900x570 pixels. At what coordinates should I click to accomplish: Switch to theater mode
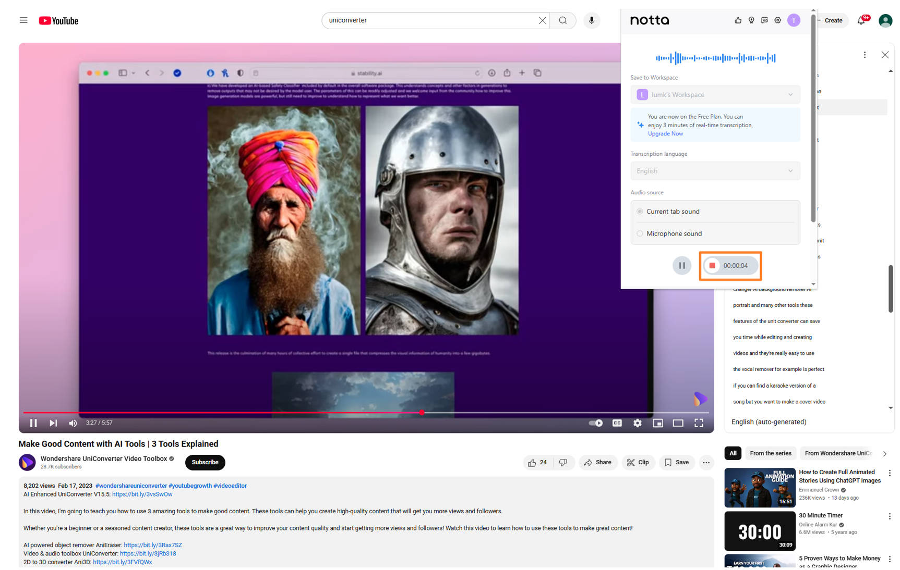pyautogui.click(x=678, y=423)
